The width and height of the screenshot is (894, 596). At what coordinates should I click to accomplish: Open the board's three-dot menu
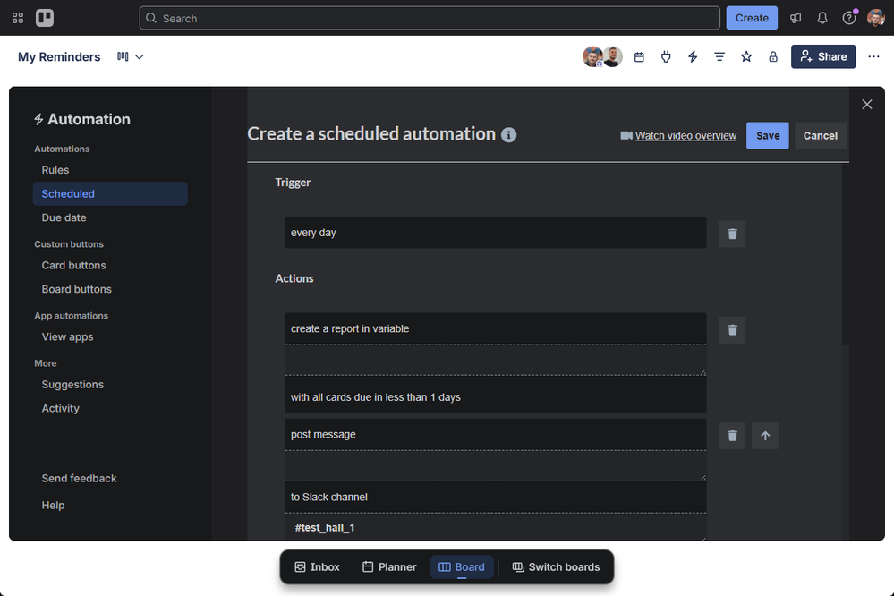point(873,56)
